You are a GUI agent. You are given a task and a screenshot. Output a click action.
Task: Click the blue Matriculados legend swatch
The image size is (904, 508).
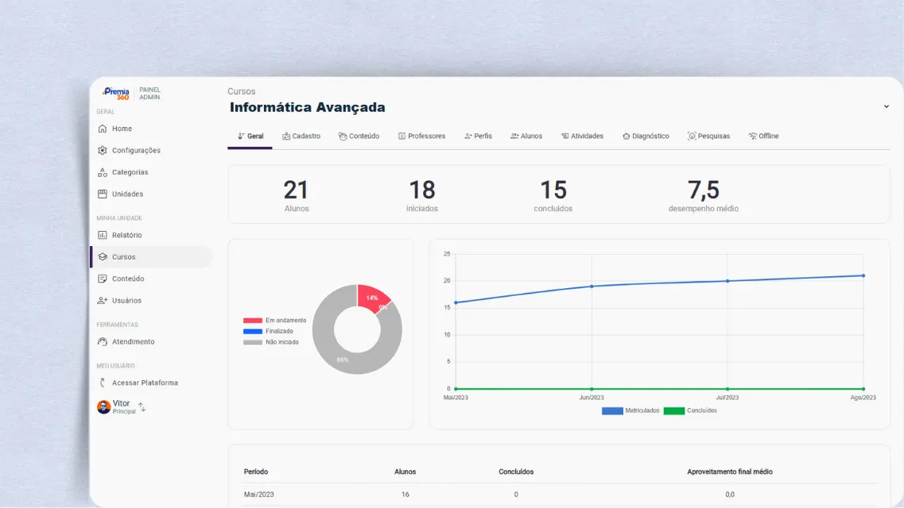pos(612,411)
